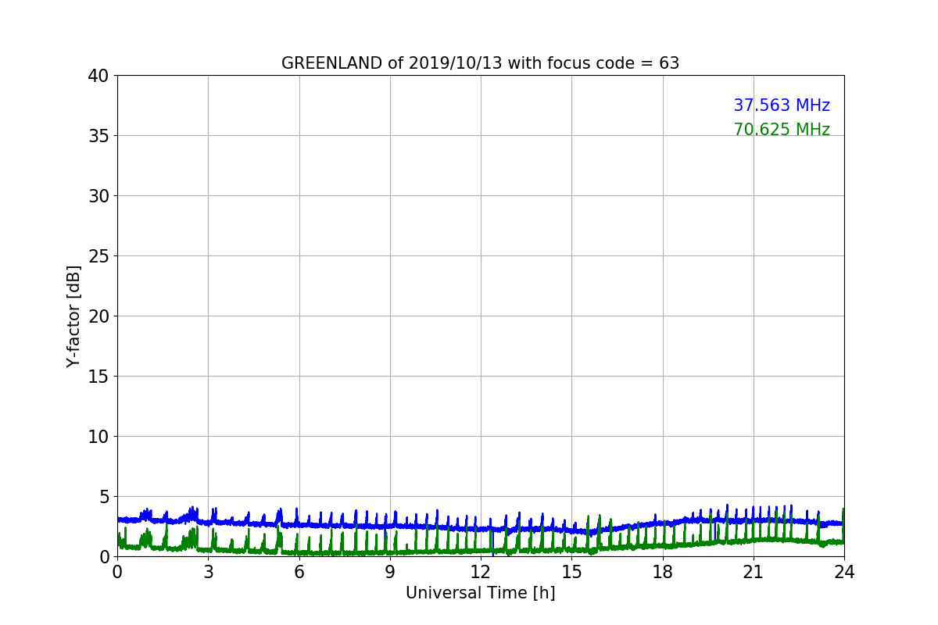This screenshot has width=938, height=625.
Task: Select the green 70.625 MHz legend label
Action: (x=782, y=130)
